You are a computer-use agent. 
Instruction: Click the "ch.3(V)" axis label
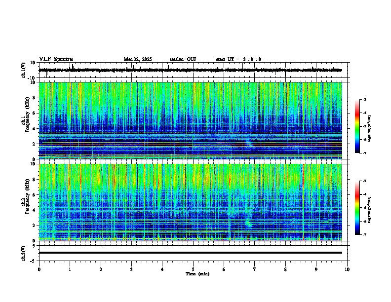(x=23, y=254)
